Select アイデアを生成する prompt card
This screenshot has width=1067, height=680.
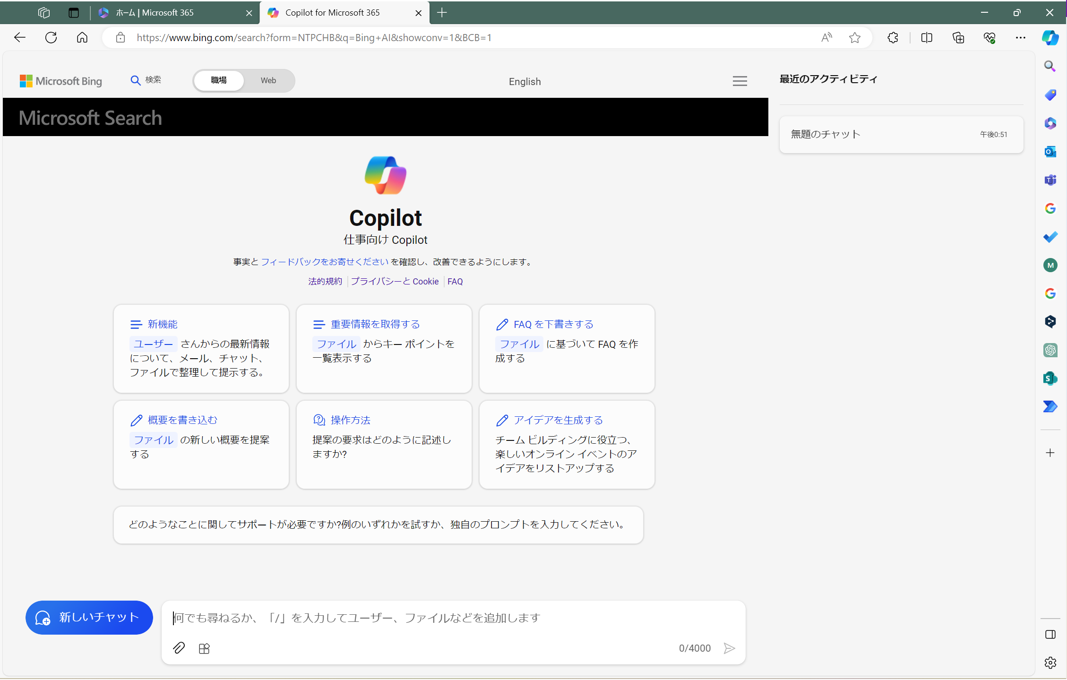point(567,445)
